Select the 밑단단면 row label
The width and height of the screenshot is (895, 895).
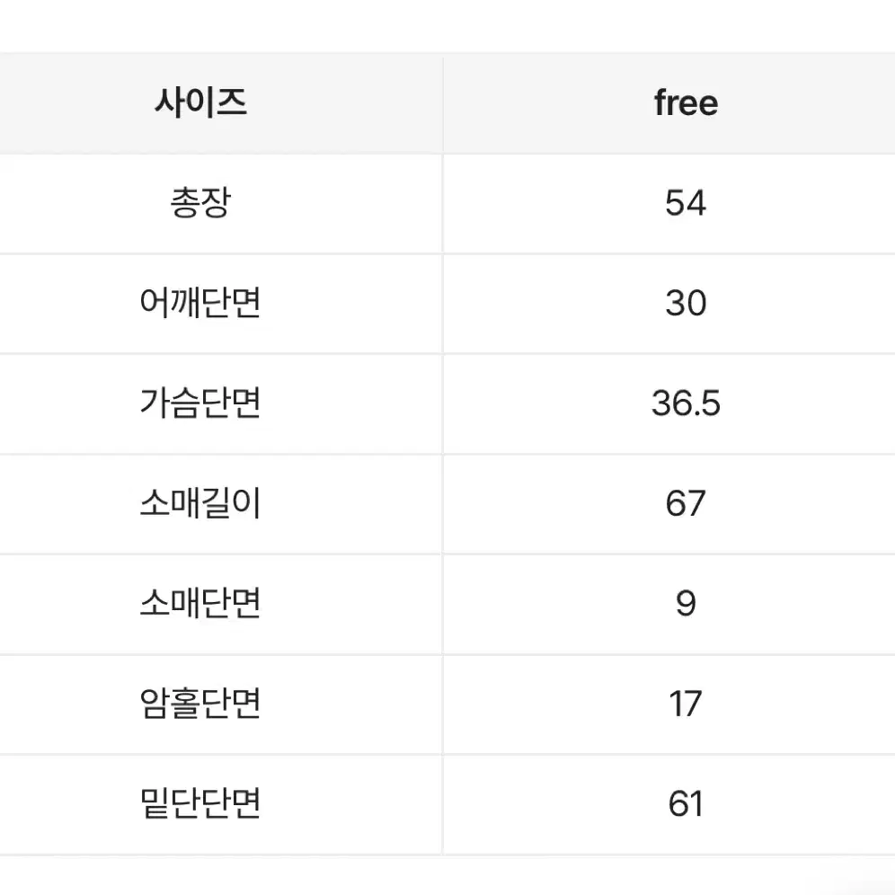click(200, 803)
